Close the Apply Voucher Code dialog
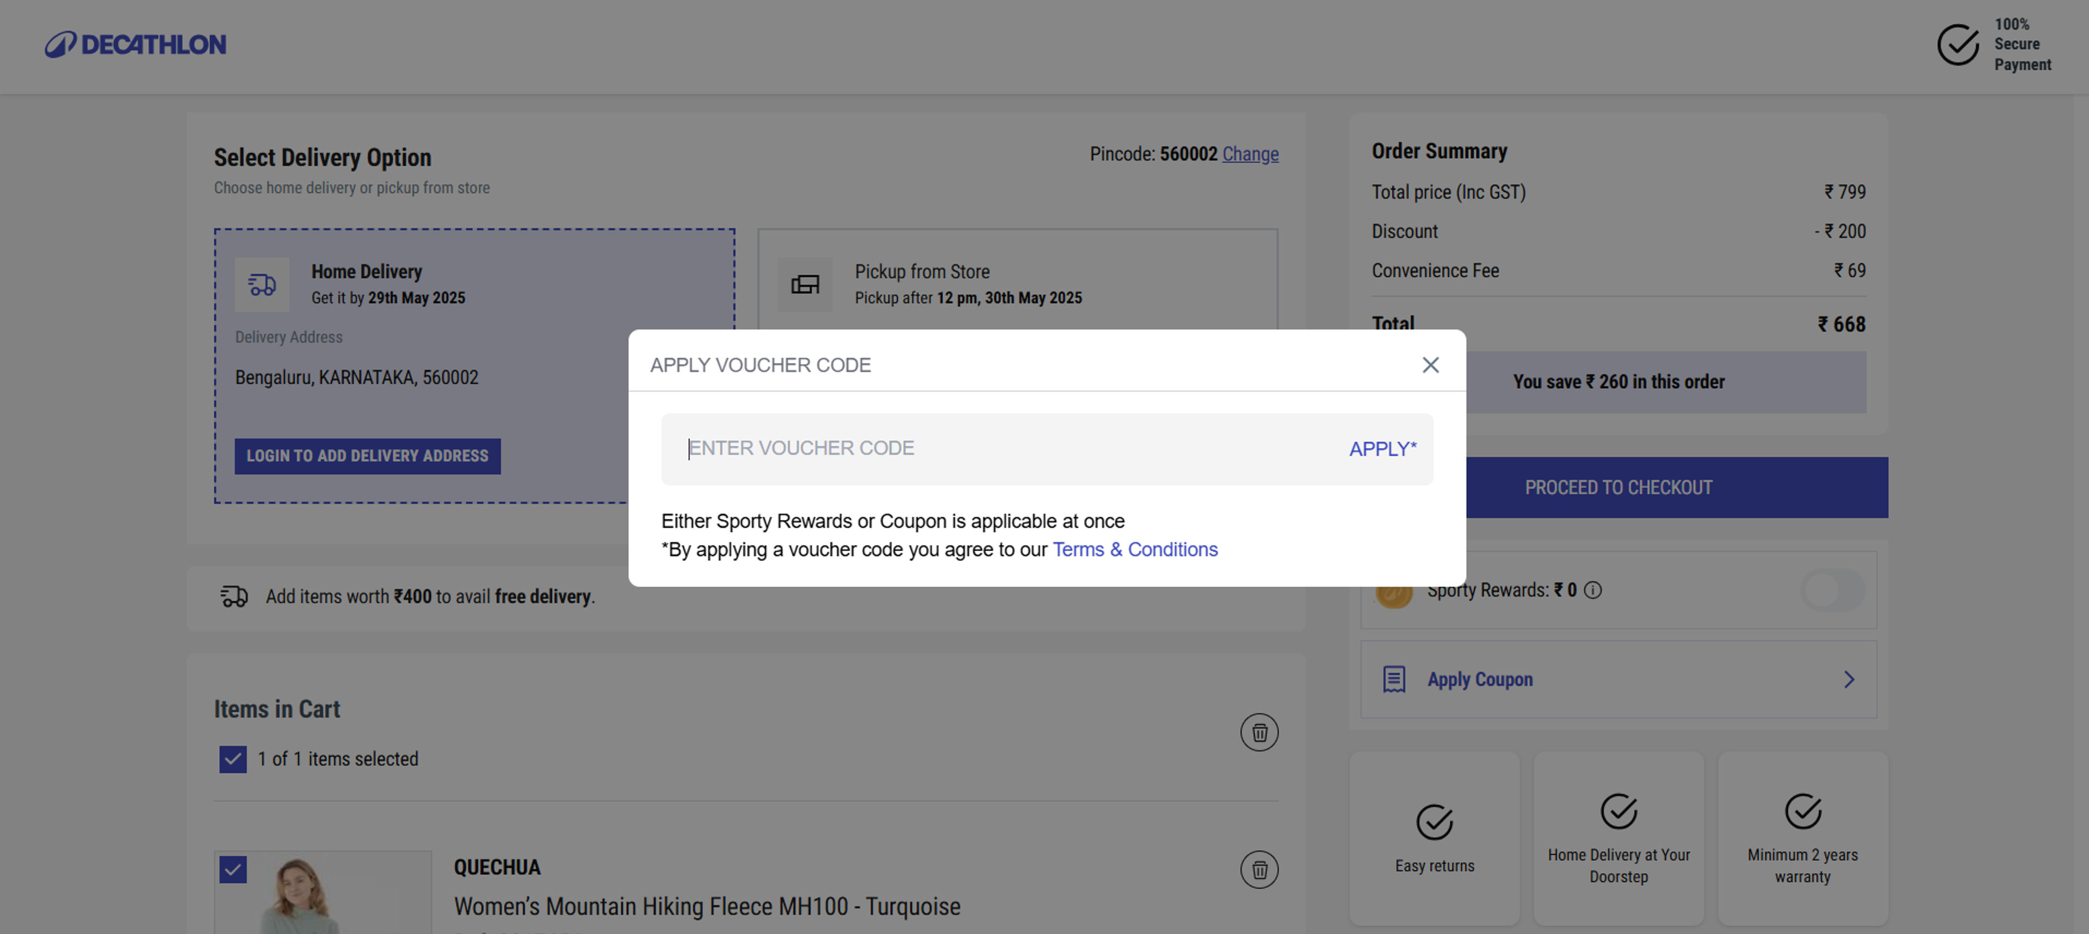This screenshot has width=2089, height=934. (x=1431, y=365)
